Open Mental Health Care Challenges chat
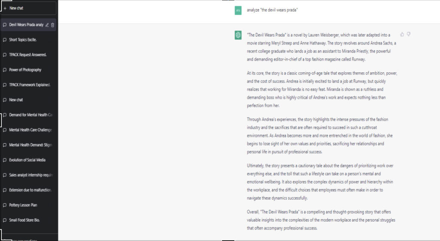Screen dimensions: 440x241 pyautogui.click(x=28, y=130)
